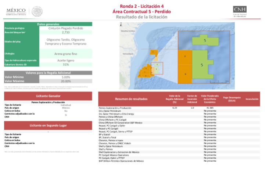Click 'Provincia geológica' label
This screenshot has width=265, height=169.
[x=15, y=28]
